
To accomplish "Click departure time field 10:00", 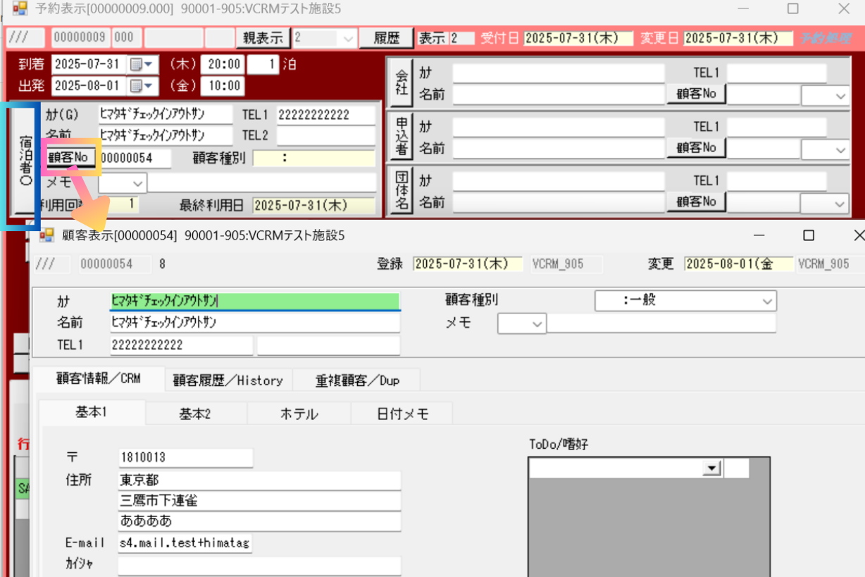I will point(223,86).
